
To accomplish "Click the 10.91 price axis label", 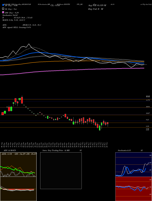I will tap(148, 107).
